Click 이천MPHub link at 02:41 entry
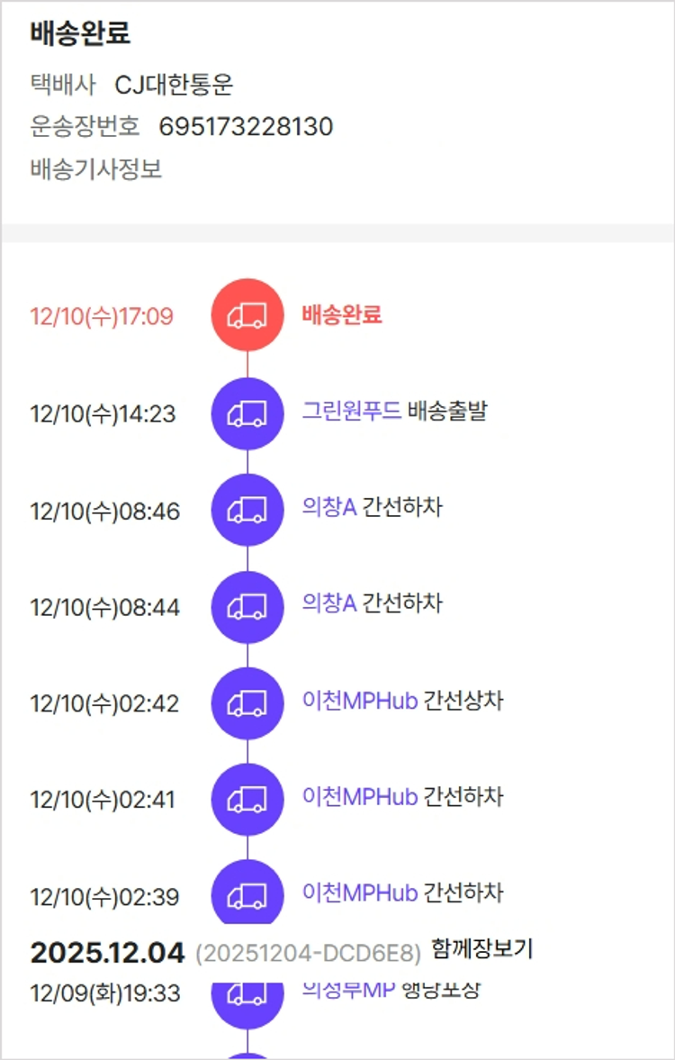 [x=360, y=797]
